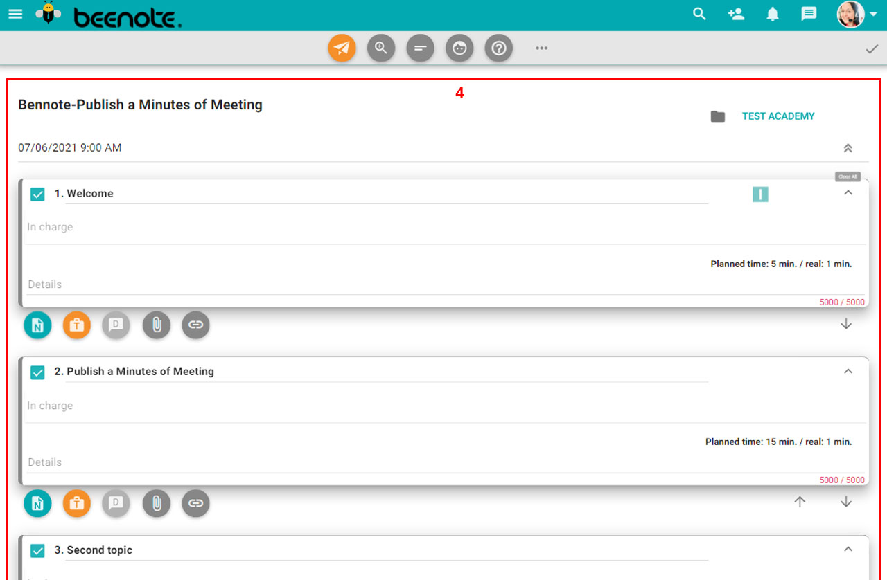Add a decision under Publish a Minutes topic
The width and height of the screenshot is (887, 580).
pyautogui.click(x=116, y=503)
